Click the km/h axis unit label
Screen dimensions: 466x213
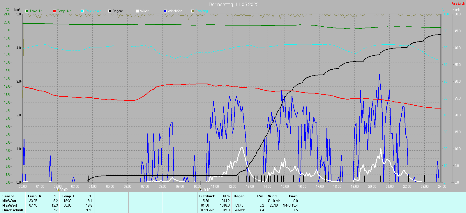[456, 10]
